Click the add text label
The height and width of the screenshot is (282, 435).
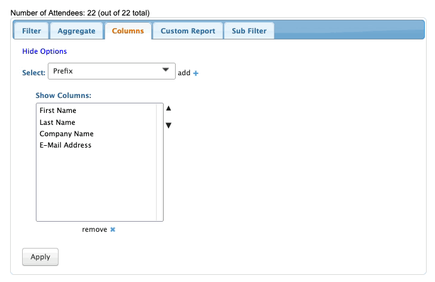(x=184, y=73)
